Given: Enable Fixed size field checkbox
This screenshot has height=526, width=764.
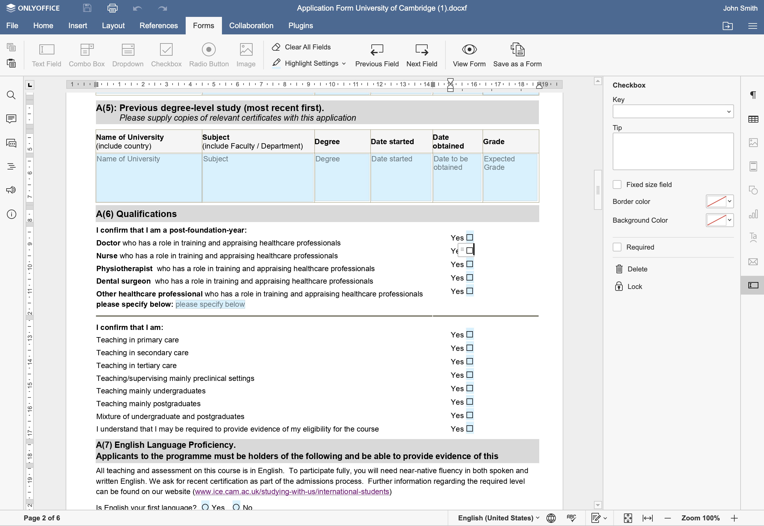Looking at the screenshot, I should coord(617,184).
